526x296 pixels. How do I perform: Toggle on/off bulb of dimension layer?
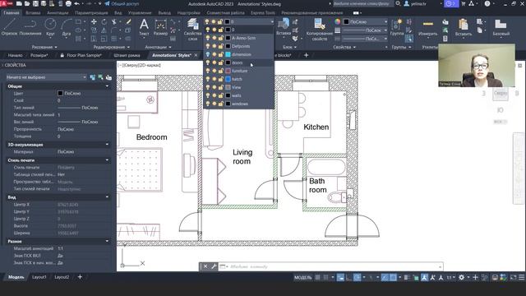click(208, 54)
